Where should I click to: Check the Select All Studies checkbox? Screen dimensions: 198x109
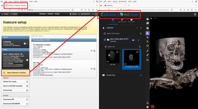pos(105,34)
